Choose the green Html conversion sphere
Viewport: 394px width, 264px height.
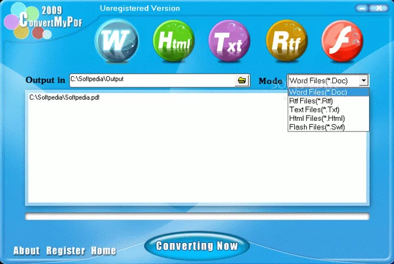173,41
